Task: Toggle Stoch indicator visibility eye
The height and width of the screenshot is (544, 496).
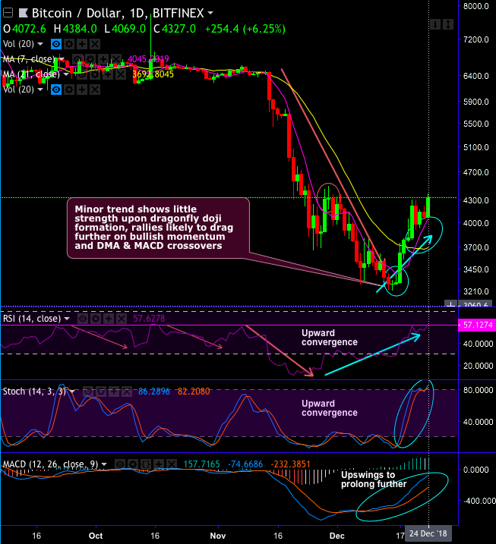Action: [x=88, y=391]
